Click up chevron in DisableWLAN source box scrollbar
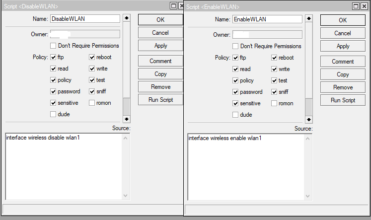 click(x=125, y=138)
